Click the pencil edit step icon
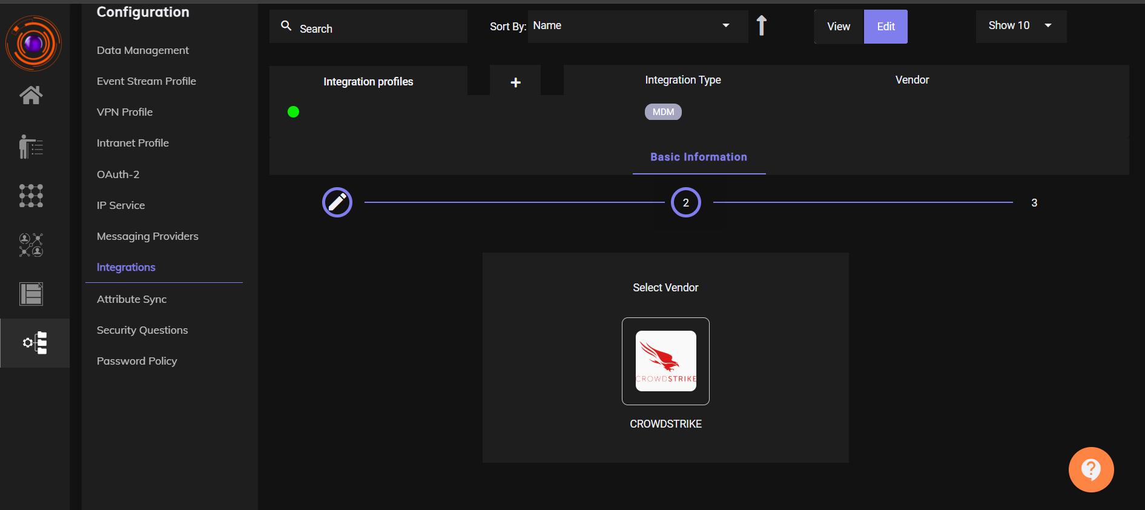The width and height of the screenshot is (1145, 510). 337,202
